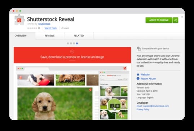Screen dimensions: 194x131
Task: Click the share icon beside Added to Chrome
Action: point(175,20)
